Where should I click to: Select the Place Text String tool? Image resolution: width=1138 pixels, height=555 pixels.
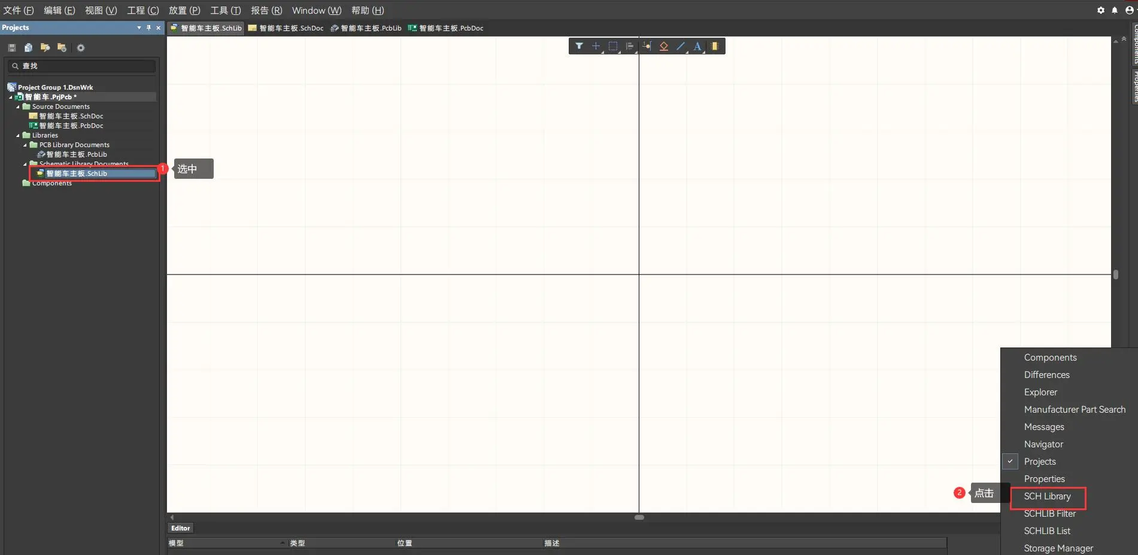pos(697,46)
